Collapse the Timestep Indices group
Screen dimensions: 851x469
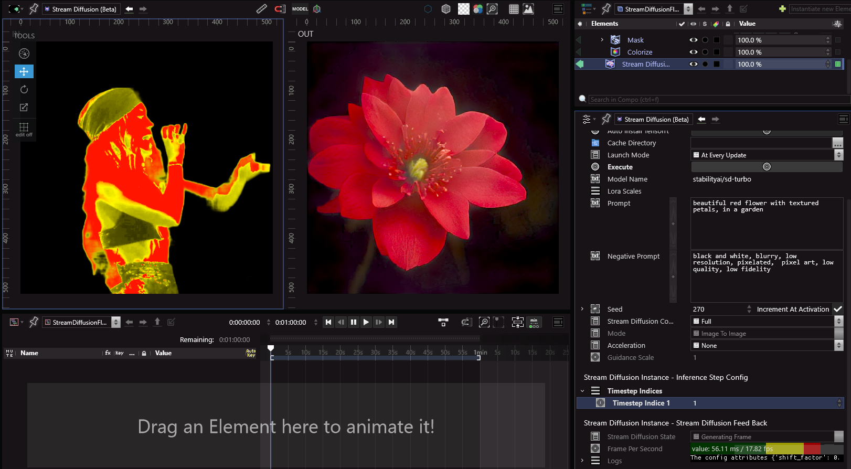(582, 391)
